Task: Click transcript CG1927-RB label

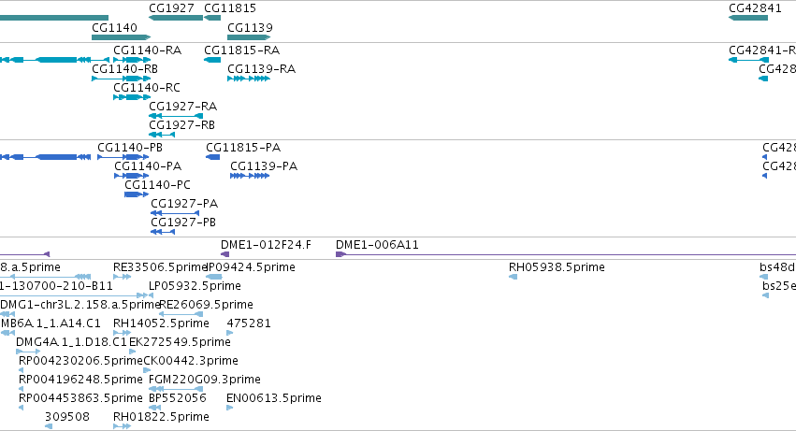Action: 181,125
